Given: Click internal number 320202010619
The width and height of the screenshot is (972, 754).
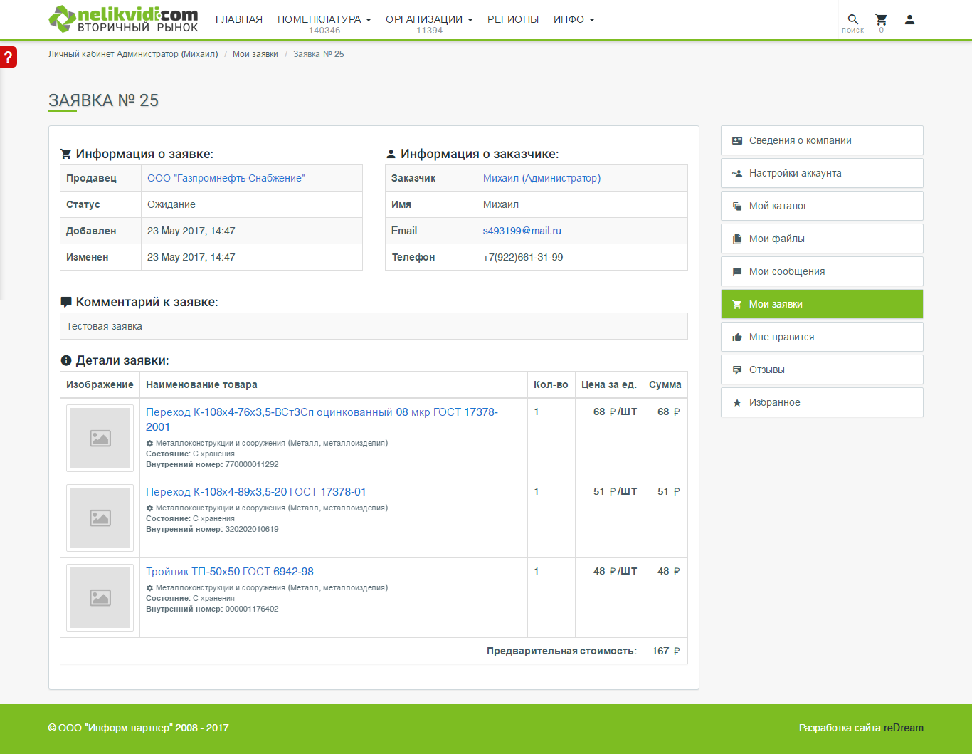Looking at the screenshot, I should [252, 529].
